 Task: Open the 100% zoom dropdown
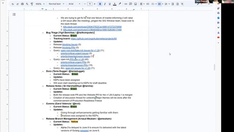tap(40, 4)
